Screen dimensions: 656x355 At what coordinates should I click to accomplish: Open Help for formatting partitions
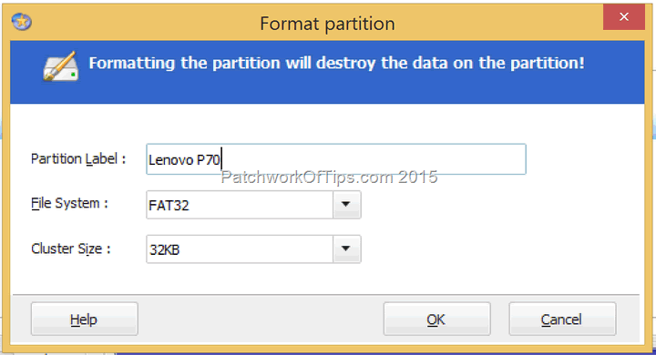click(x=84, y=319)
